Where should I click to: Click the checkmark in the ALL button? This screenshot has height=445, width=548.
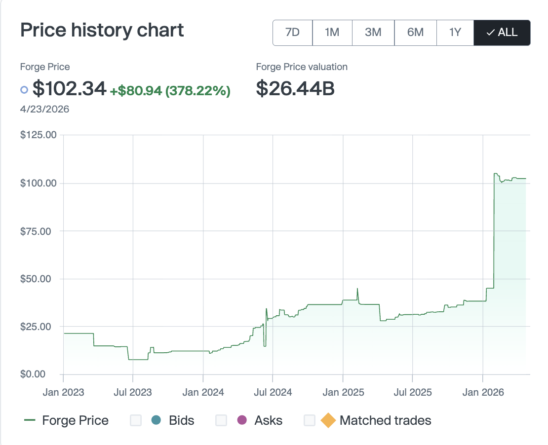tap(490, 33)
